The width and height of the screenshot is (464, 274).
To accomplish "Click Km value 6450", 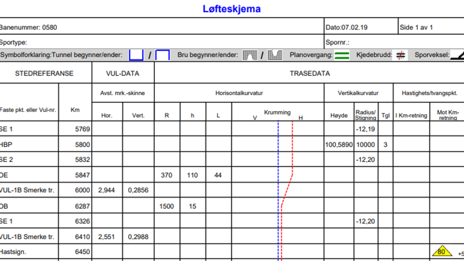I will [x=82, y=252].
